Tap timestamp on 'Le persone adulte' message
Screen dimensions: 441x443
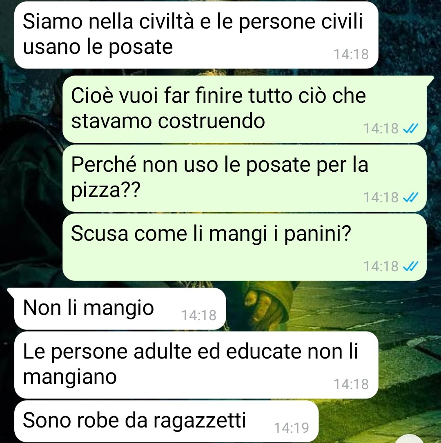coord(351,384)
